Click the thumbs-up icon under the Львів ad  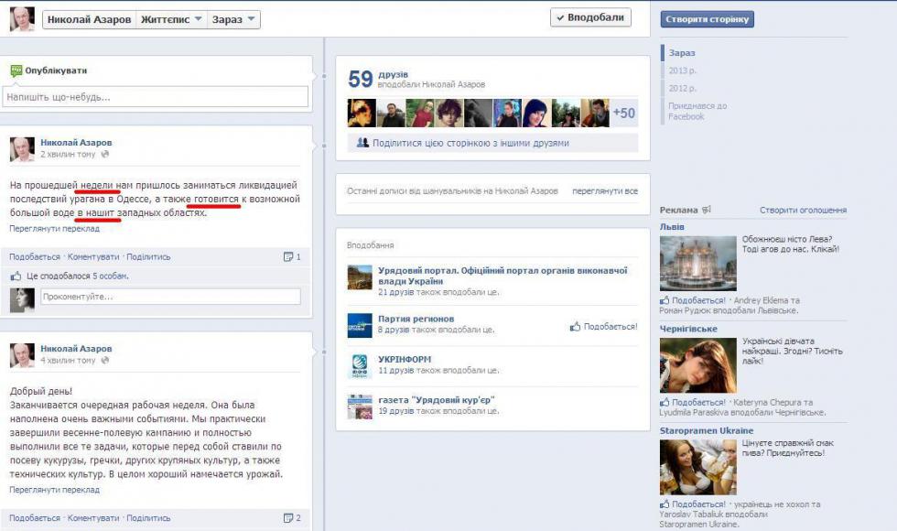665,300
